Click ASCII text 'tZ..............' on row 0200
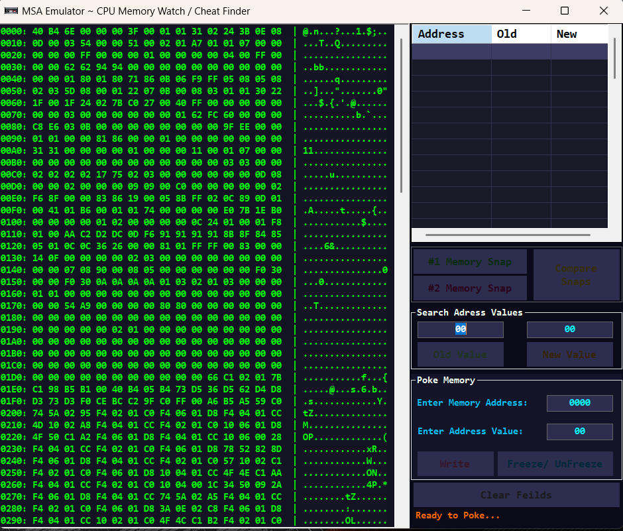This screenshot has width=623, height=531. 345,413
